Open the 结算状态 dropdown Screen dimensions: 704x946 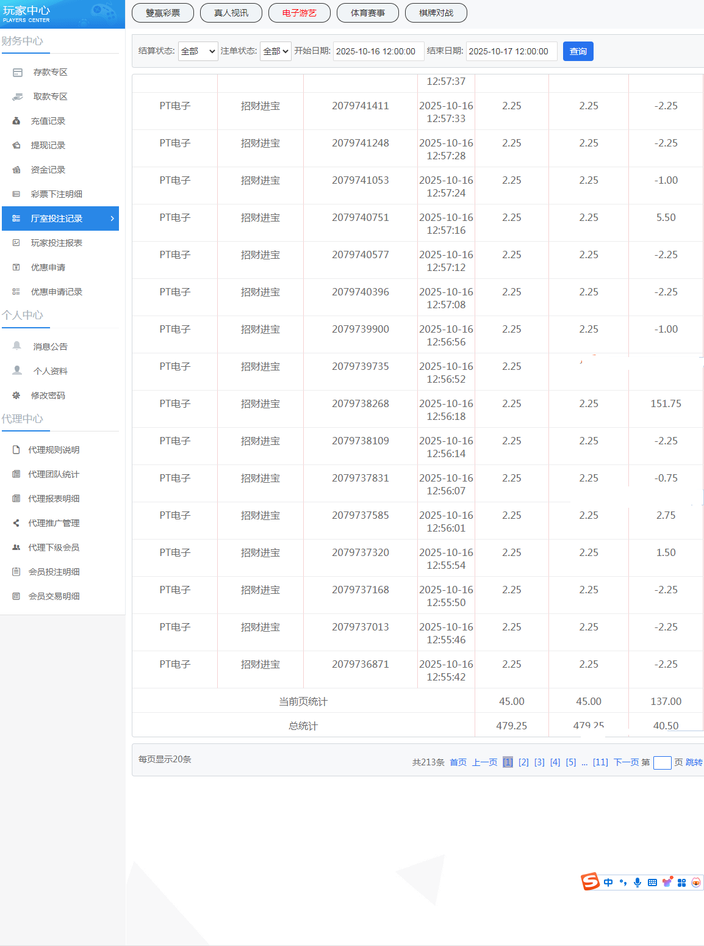click(x=198, y=51)
